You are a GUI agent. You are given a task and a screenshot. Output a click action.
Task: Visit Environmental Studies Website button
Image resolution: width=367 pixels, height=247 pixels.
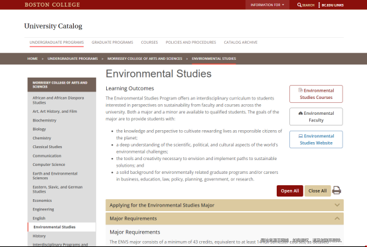[x=316, y=139]
